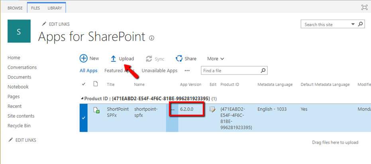Viewport: 371px width, 164px height.
Task: Sort by the App Version column
Action: click(x=191, y=84)
